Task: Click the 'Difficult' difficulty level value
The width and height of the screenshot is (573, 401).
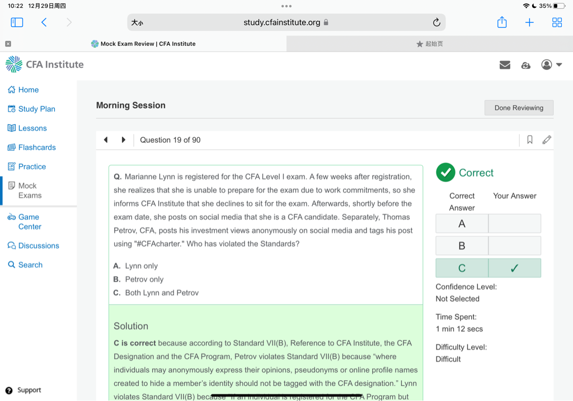Action: 448,360
